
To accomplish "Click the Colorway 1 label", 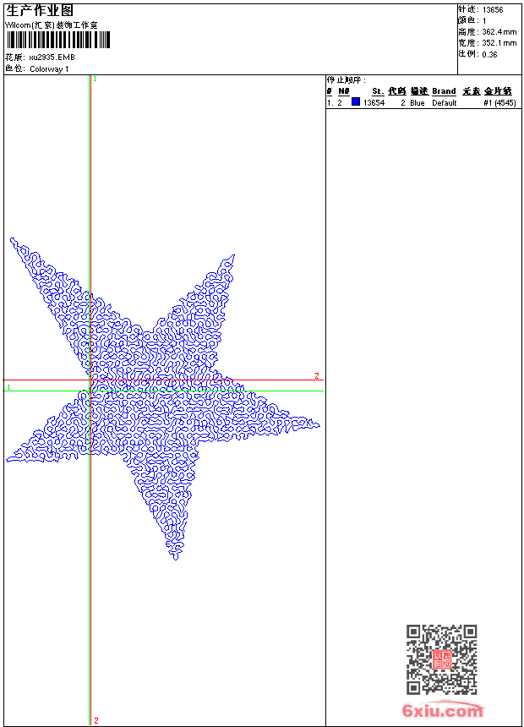I will pos(49,69).
